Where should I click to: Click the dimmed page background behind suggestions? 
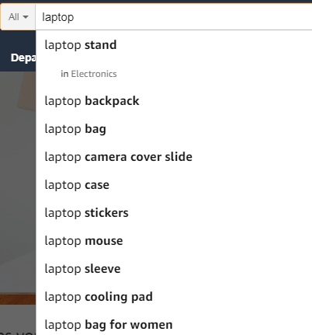coord(18,181)
